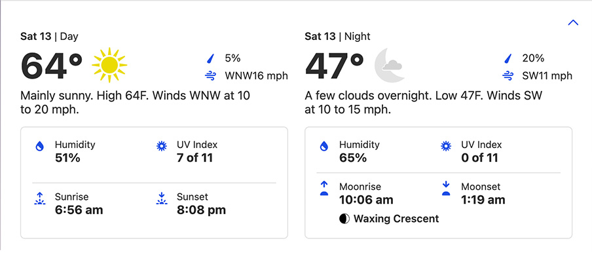The height and width of the screenshot is (262, 592).
Task: Click the night Humidity drop icon
Action: tap(323, 147)
